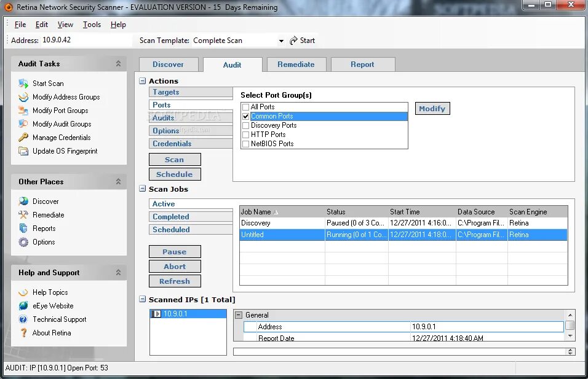Click the splitter arrows below the General panel
This screenshot has width=588, height=379.
coord(570,351)
